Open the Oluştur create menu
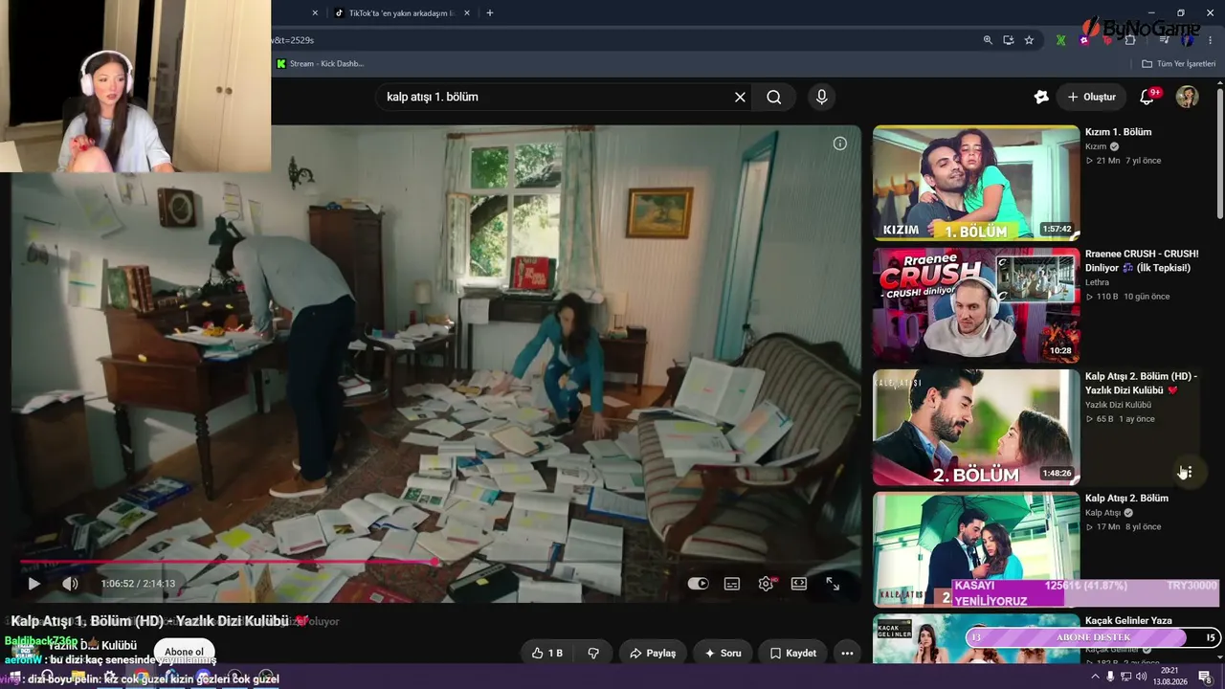 click(1092, 97)
